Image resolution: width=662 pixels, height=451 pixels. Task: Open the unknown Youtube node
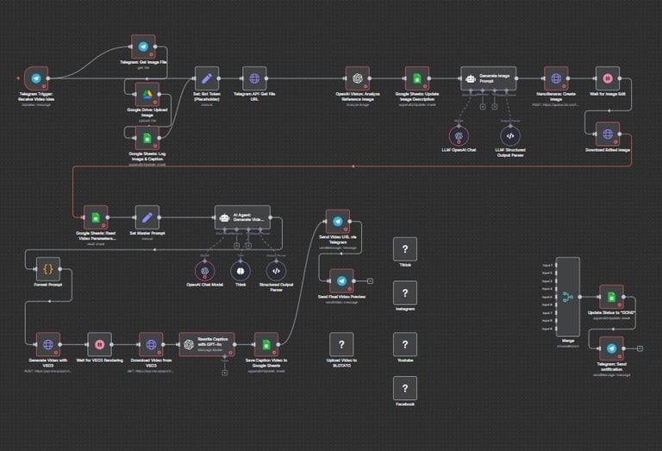pyautogui.click(x=405, y=345)
